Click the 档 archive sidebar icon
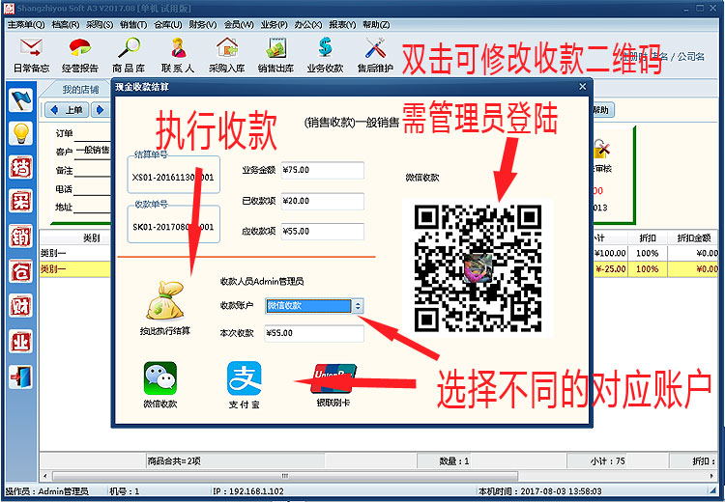Viewport: 725px width, 502px height. click(21, 167)
